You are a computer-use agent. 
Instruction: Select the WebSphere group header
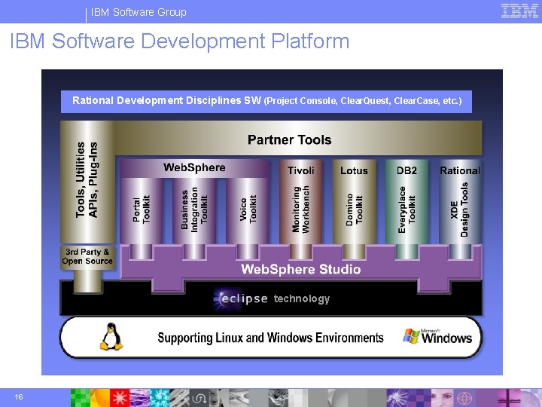pos(194,168)
